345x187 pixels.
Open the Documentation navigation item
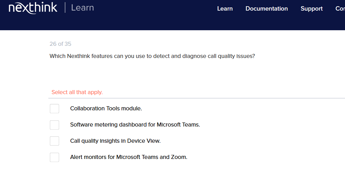[266, 9]
